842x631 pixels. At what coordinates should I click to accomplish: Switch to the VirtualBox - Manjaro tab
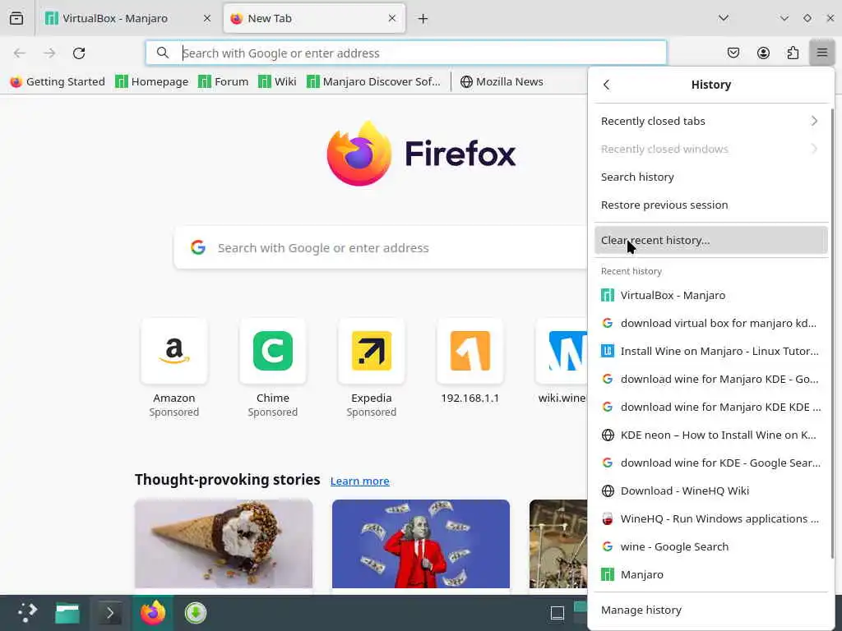127,18
